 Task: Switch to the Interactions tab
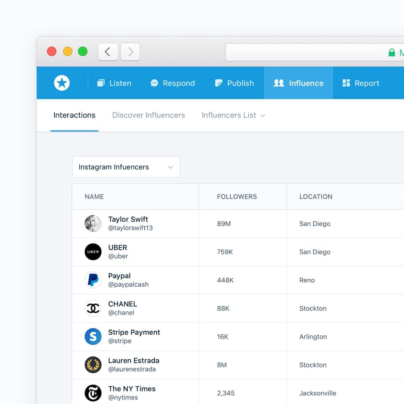coord(74,115)
